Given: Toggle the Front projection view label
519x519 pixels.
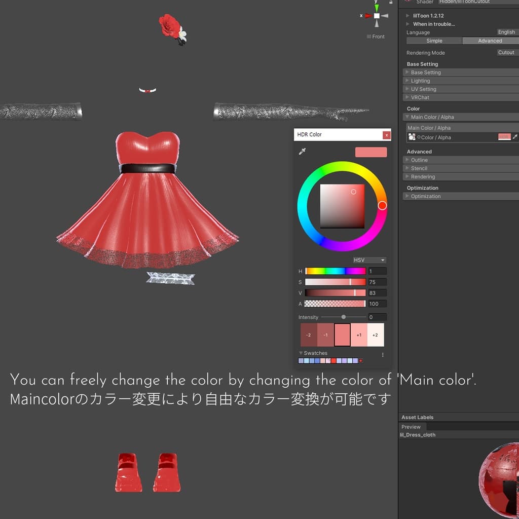Looking at the screenshot, I should pos(376,36).
